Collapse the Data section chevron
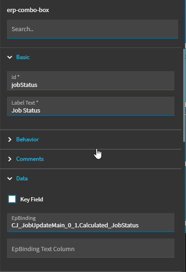 [10, 179]
